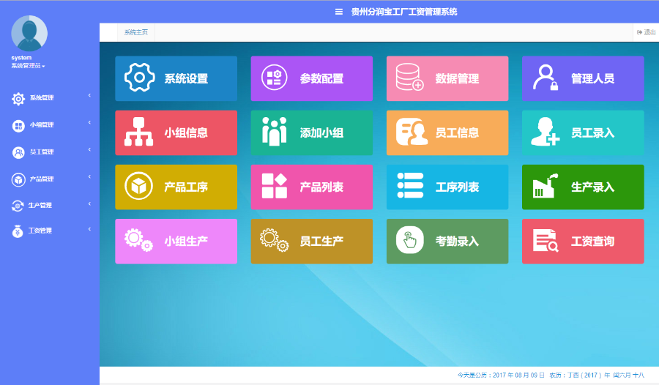Screen dimensions: 659x385
Task: Click the gear icon on 系统设置 tile
Action: click(x=139, y=78)
